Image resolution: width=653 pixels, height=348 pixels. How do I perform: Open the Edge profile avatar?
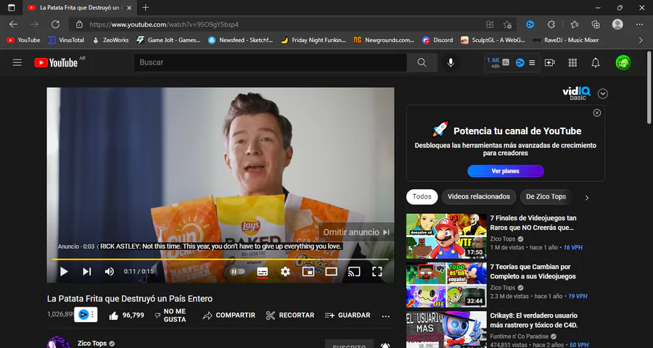[x=617, y=24]
